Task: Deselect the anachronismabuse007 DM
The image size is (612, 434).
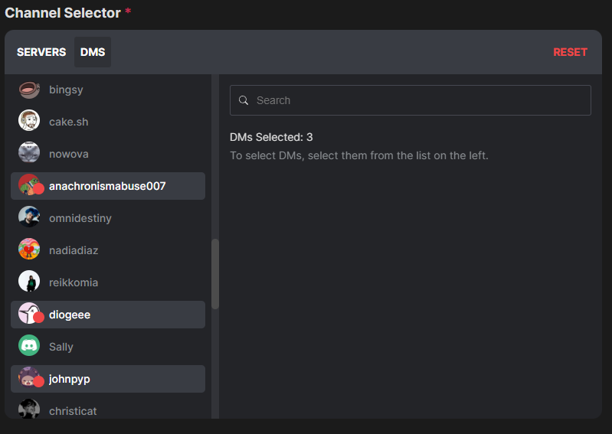Action: click(107, 186)
